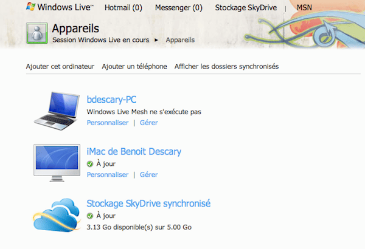365x249 pixels.
Task: Open Messenger (0) from the top bar
Action: 179,9
